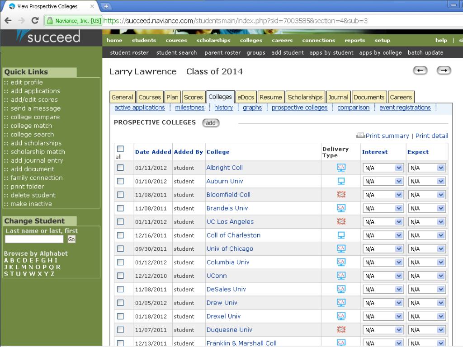463x347 pixels.
Task: Click Auburn Univ delivery type icon
Action: tap(341, 181)
